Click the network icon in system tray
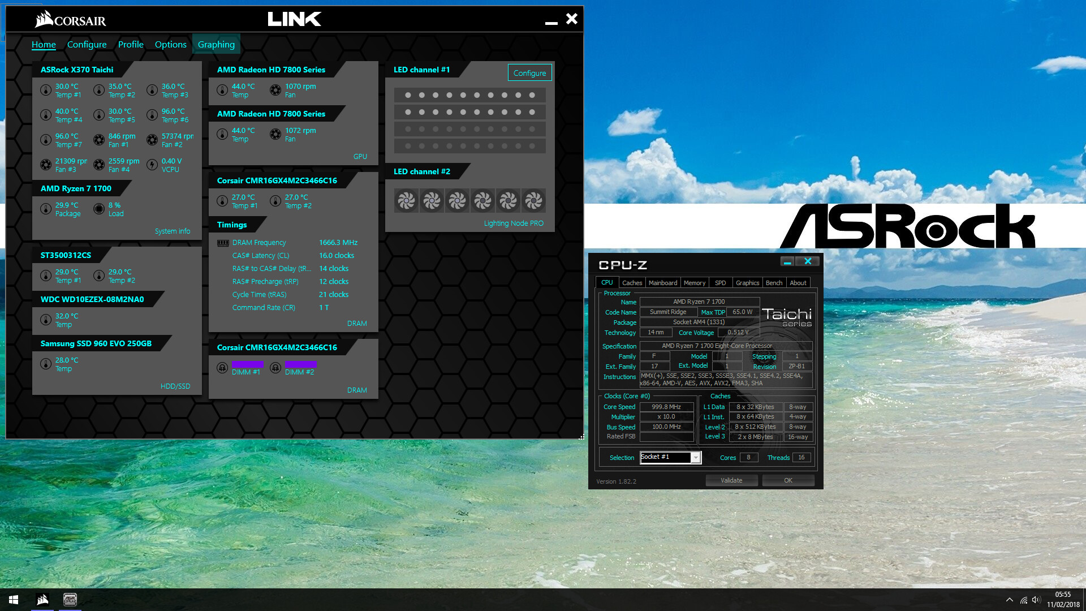The width and height of the screenshot is (1086, 611). point(1024,600)
